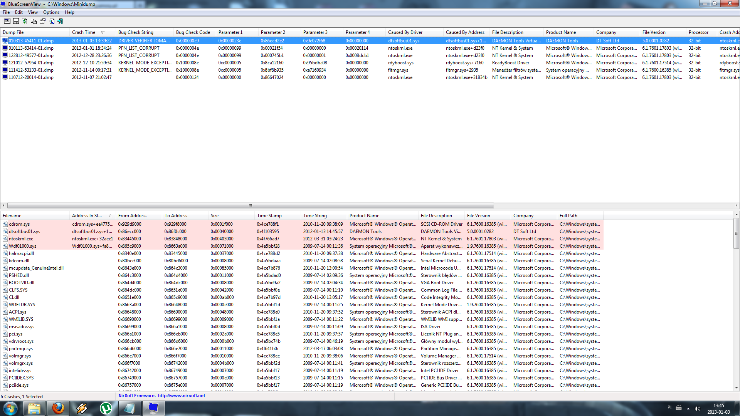Viewport: 740px width, 416px height.
Task: Sort by the Dump File column header
Action: [35, 32]
